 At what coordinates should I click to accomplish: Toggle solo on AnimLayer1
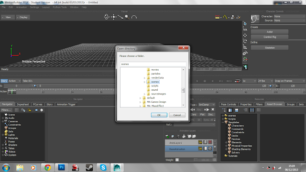click(205, 142)
